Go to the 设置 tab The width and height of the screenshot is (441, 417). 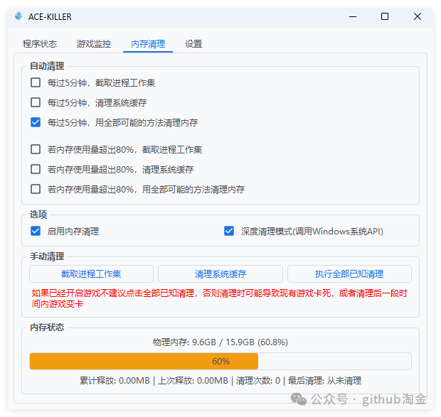193,44
